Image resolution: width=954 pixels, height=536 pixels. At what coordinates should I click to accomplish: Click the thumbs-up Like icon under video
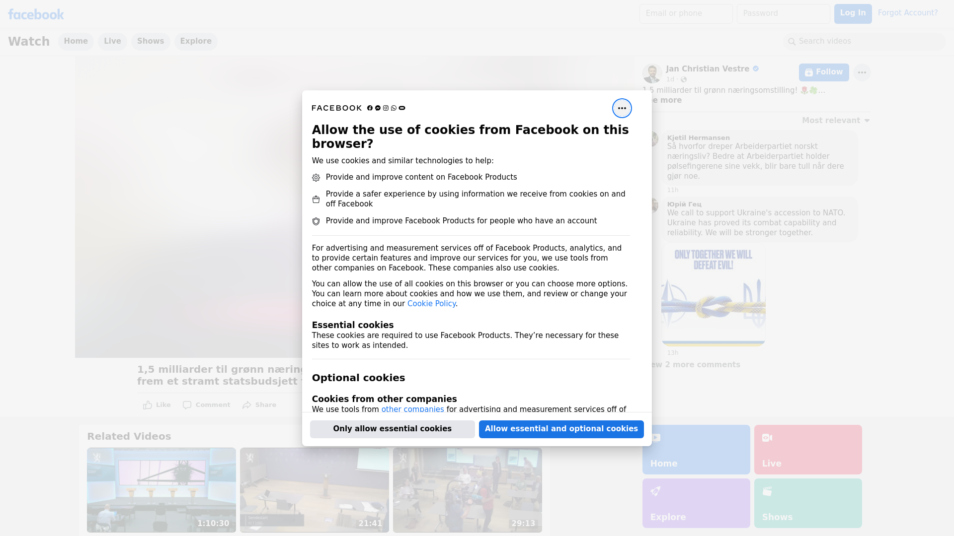(148, 405)
